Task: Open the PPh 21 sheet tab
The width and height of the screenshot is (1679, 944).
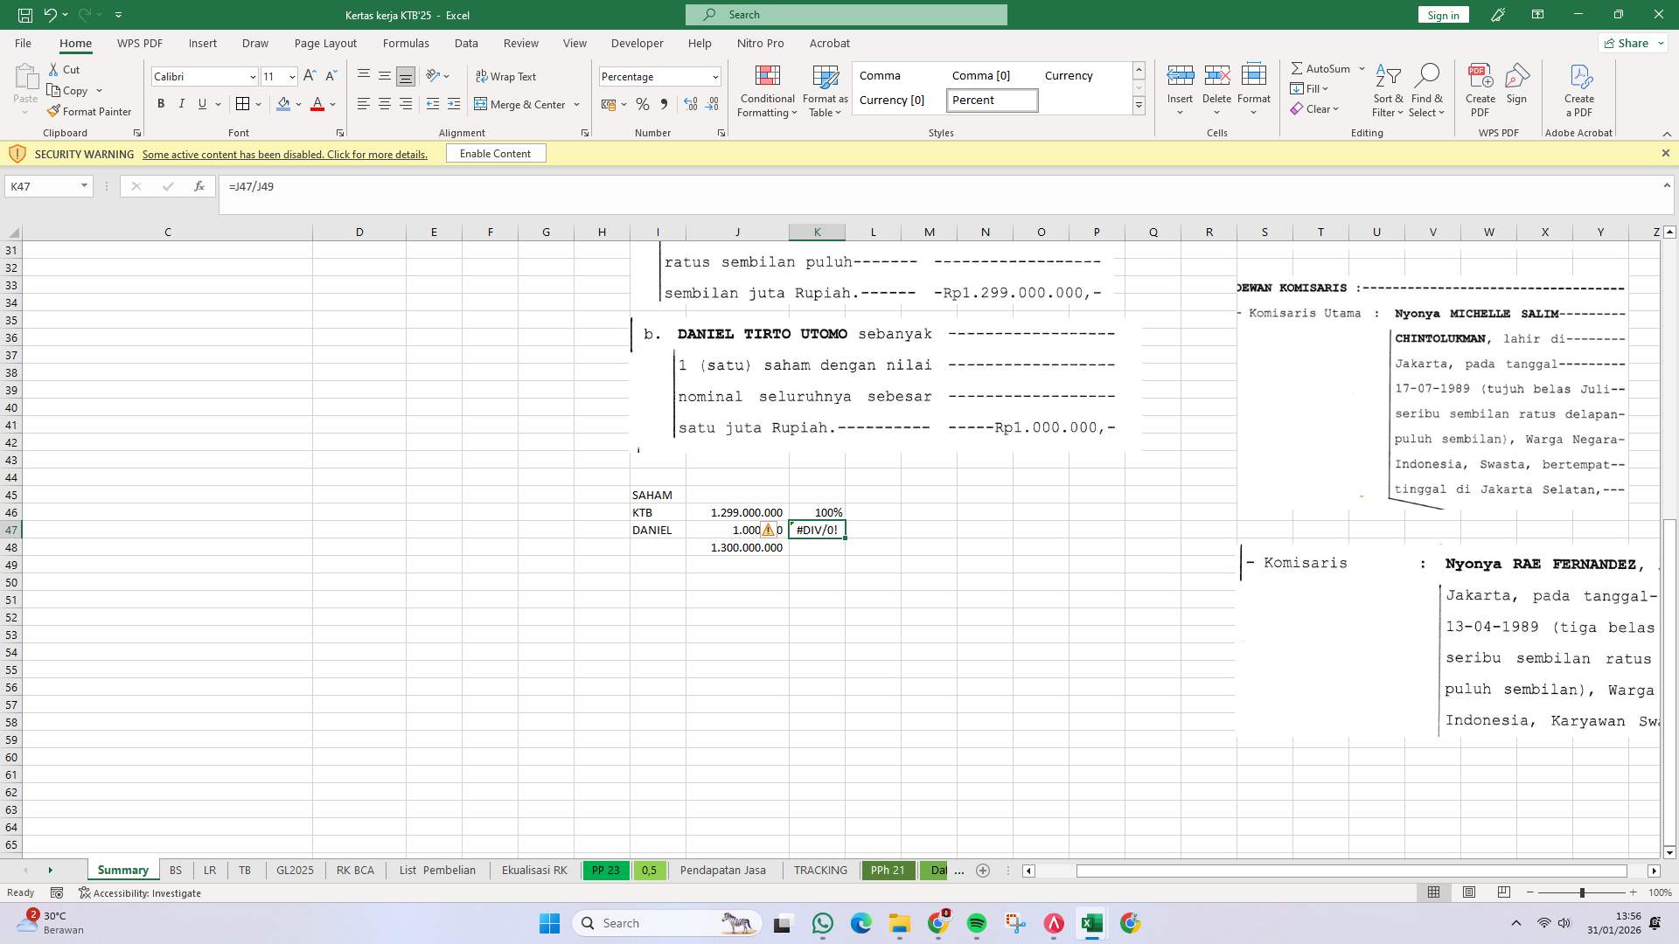Action: pyautogui.click(x=888, y=870)
